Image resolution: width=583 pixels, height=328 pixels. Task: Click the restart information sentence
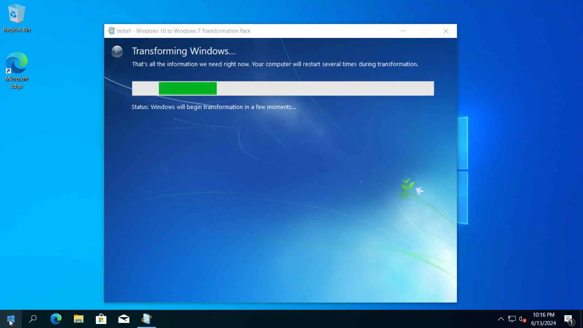click(275, 64)
